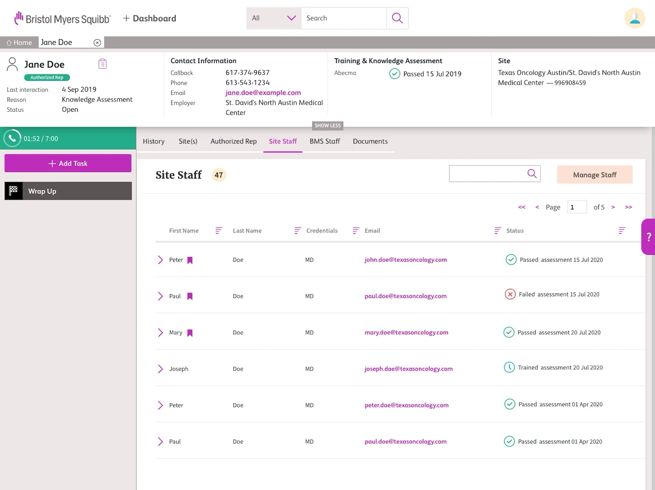Click bookmark icon on Peter john.doe row
Screen dimensions: 655x490
tap(190, 260)
